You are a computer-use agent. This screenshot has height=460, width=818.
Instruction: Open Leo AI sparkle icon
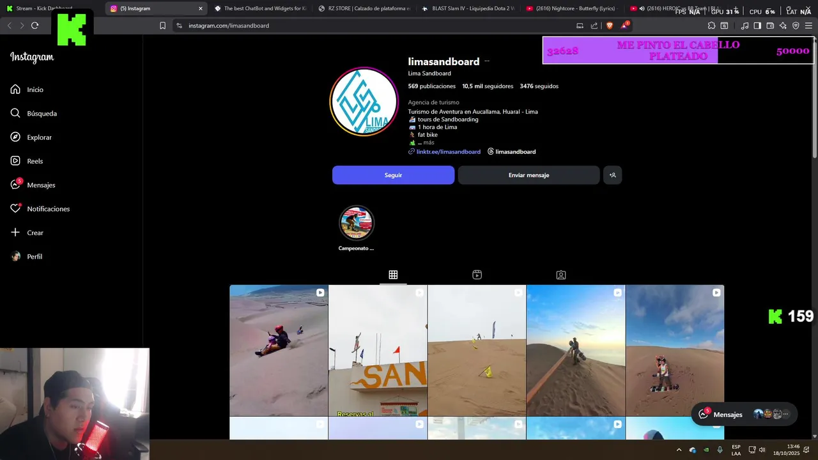click(783, 26)
